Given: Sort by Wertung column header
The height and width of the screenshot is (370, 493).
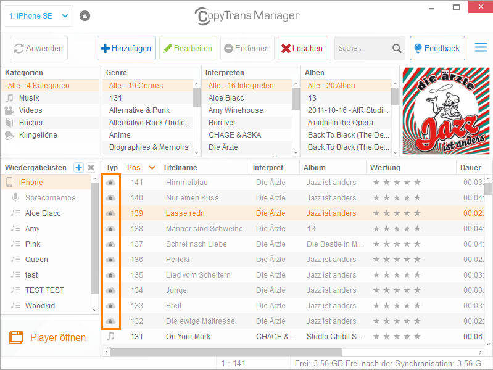Looking at the screenshot, I should (412, 167).
